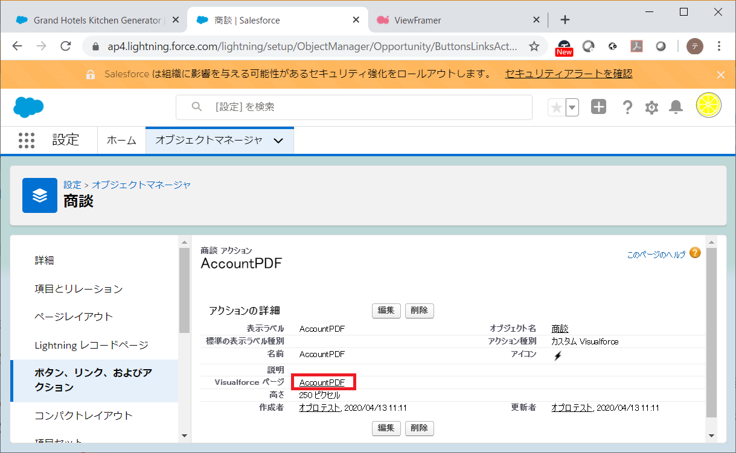The height and width of the screenshot is (453, 736).
Task: Bookmark this page with the star icon
Action: tap(534, 46)
